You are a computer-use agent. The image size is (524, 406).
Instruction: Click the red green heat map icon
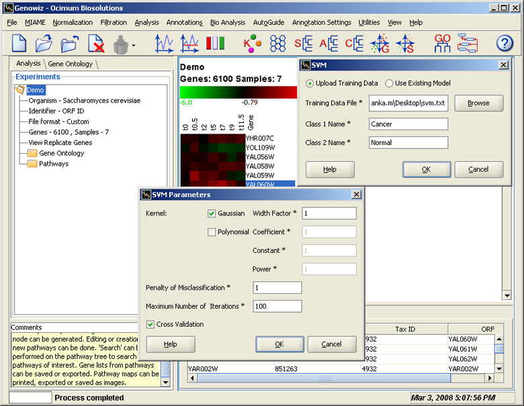(215, 44)
